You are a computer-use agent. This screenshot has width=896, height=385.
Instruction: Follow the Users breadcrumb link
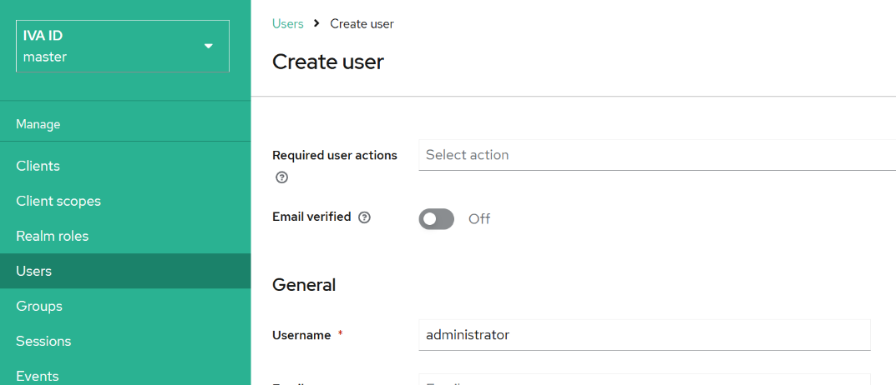point(288,23)
